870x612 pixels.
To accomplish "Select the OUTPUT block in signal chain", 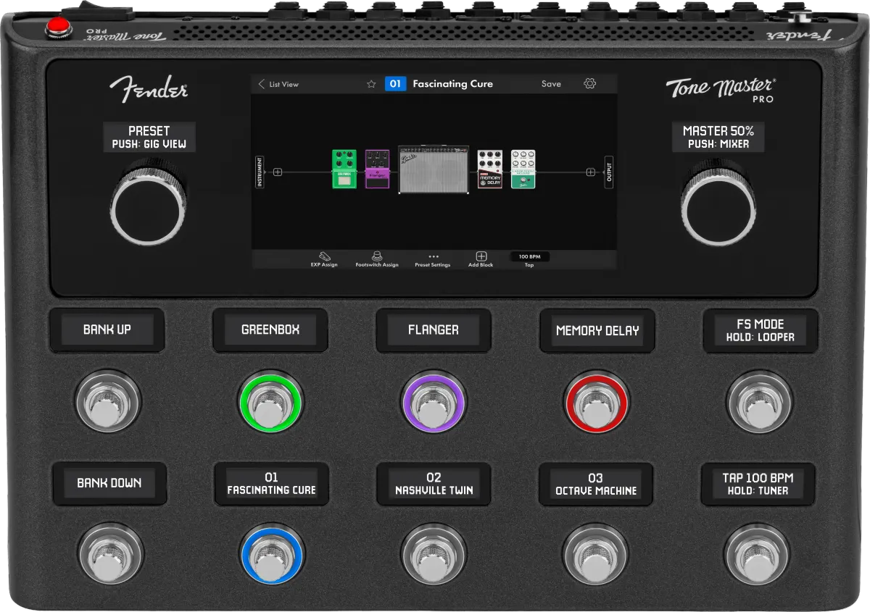I will [x=609, y=172].
